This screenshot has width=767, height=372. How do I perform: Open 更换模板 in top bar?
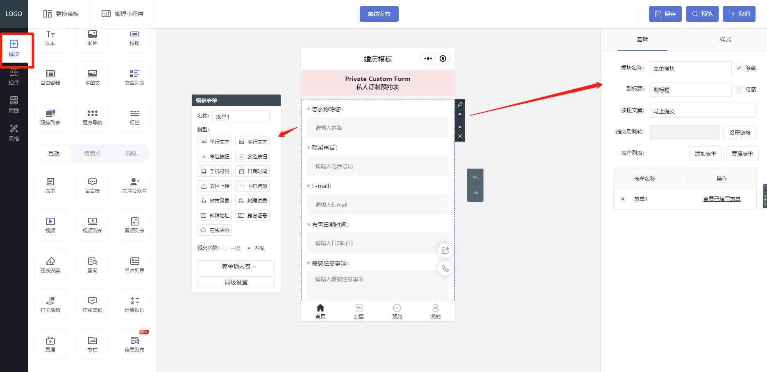click(x=61, y=14)
